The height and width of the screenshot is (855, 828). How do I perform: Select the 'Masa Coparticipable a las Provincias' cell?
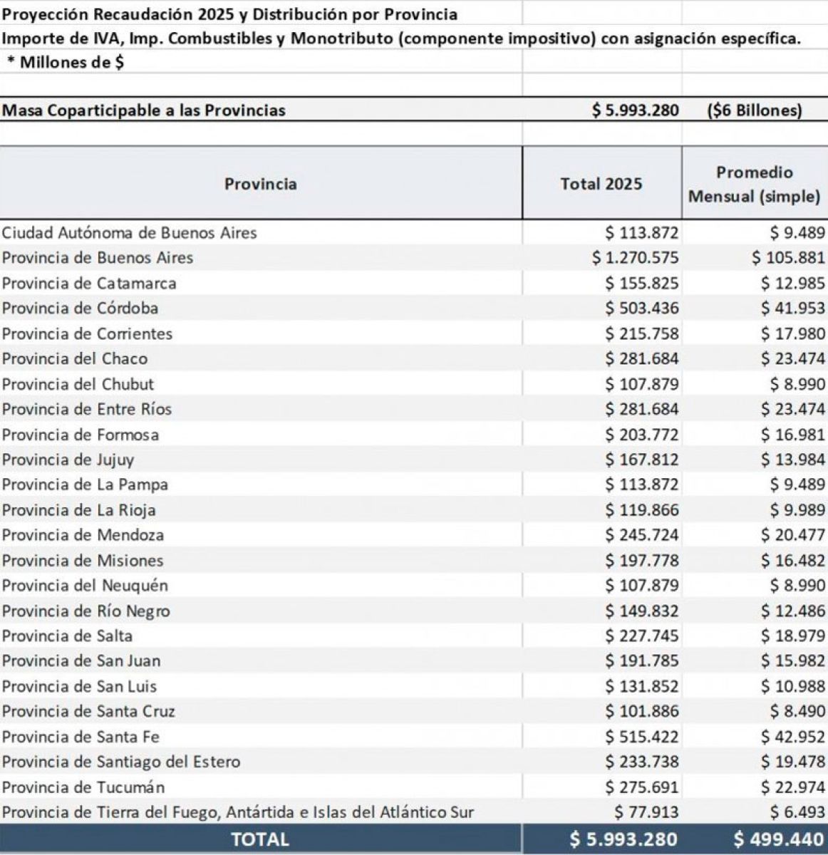pyautogui.click(x=144, y=110)
